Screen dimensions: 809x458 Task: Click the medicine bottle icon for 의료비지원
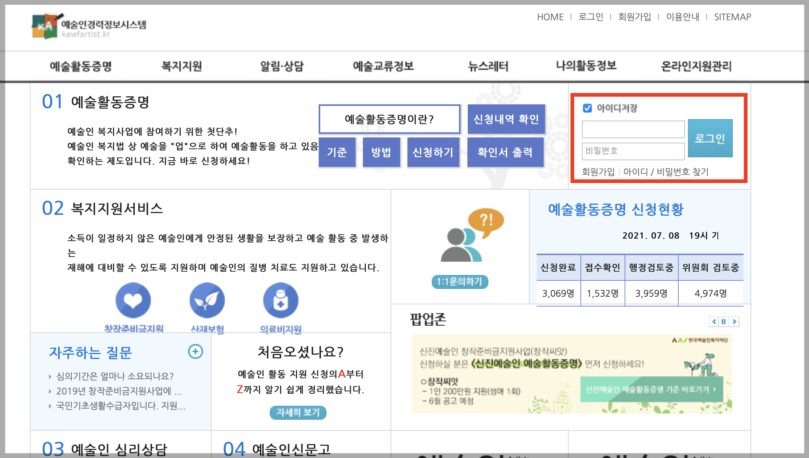280,300
